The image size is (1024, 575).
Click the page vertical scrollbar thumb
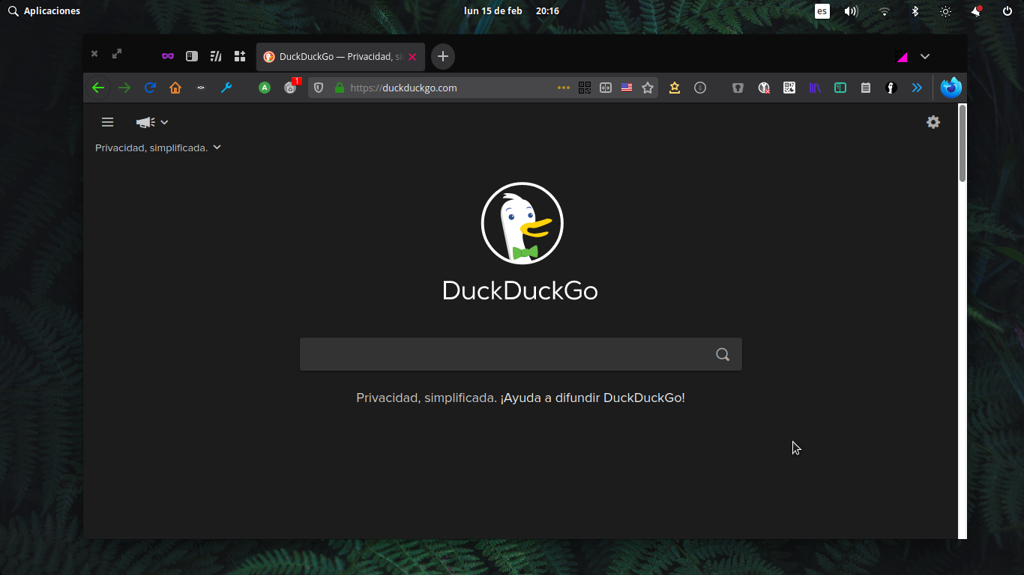963,143
